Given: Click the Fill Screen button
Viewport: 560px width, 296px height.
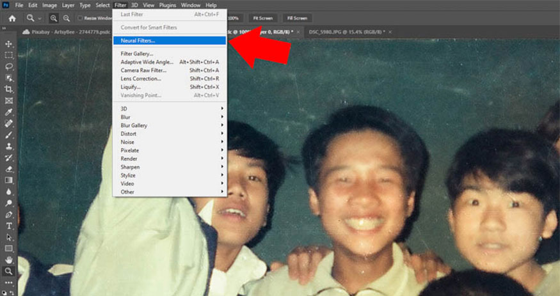Looking at the screenshot, I should (x=297, y=18).
